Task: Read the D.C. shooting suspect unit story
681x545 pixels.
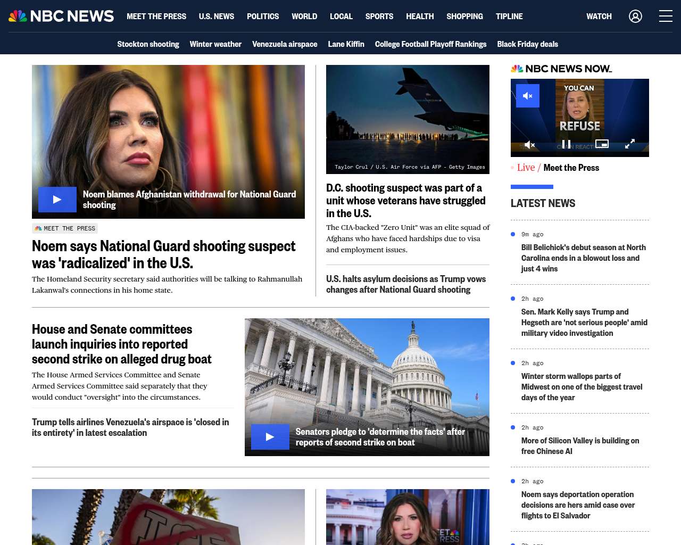Action: [x=406, y=201]
